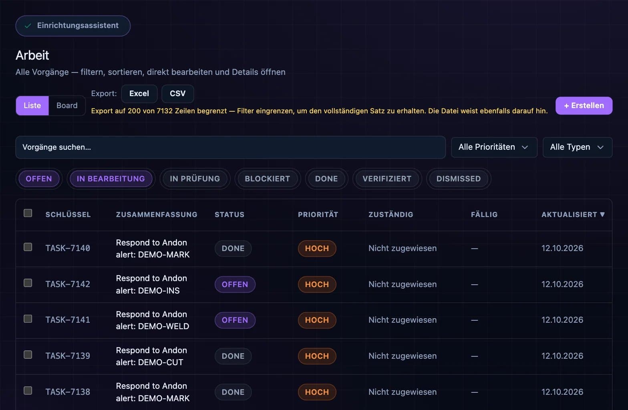Change HOCH priority of TASK-7141
Screen dimensions: 628x410
coord(317,320)
